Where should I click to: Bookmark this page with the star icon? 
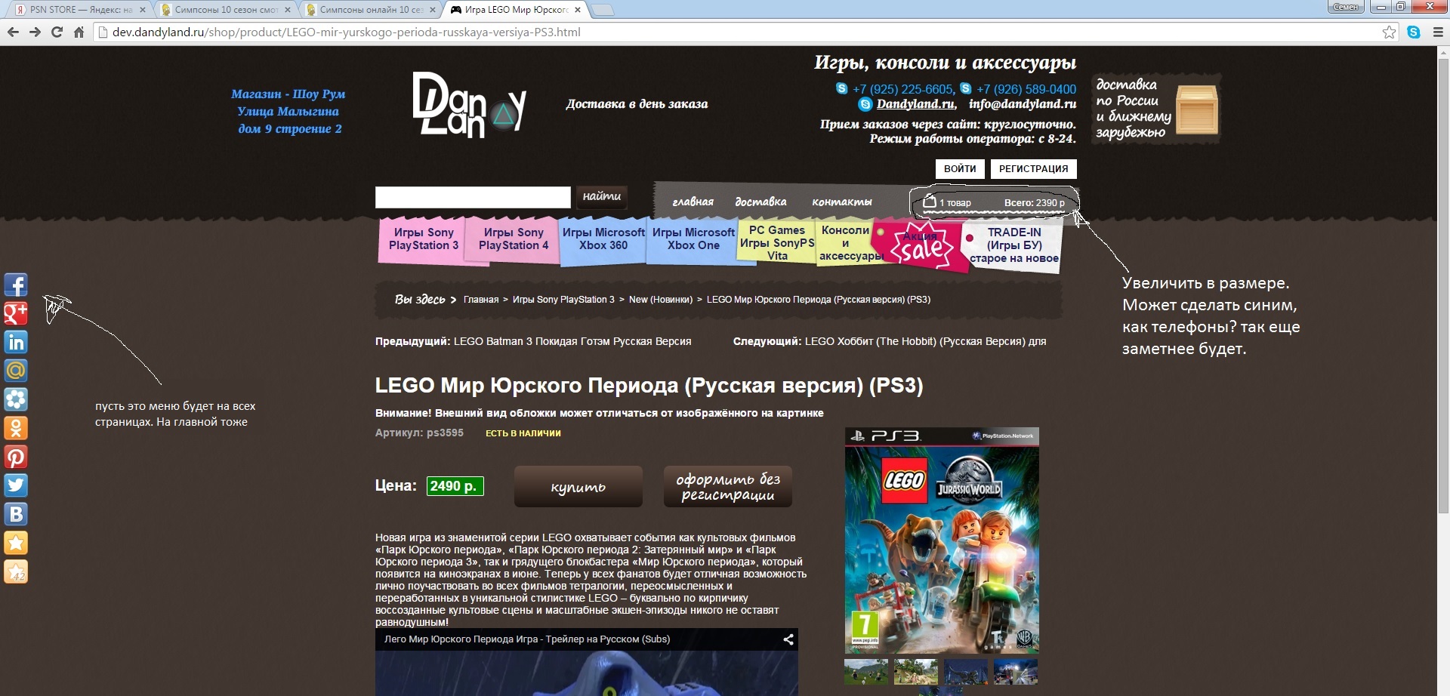click(x=1389, y=32)
